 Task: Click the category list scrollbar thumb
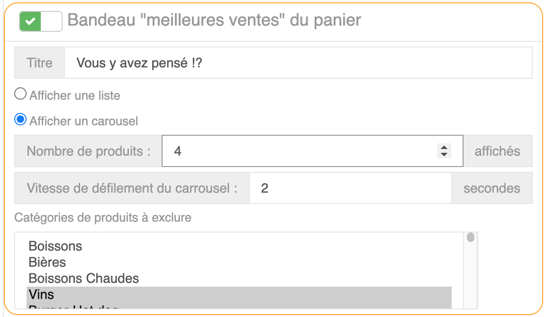coord(470,237)
